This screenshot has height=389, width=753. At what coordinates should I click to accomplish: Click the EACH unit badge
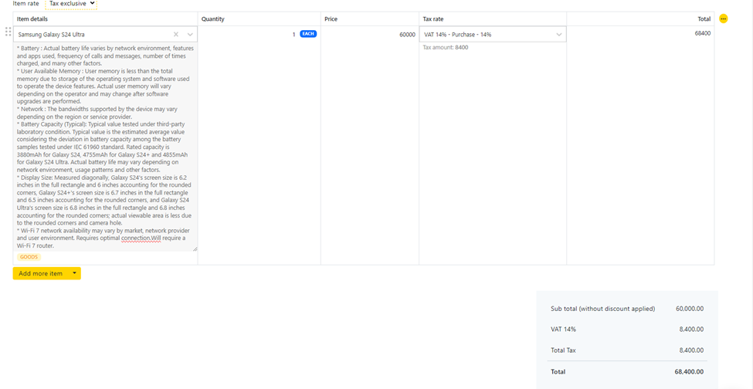click(x=308, y=34)
